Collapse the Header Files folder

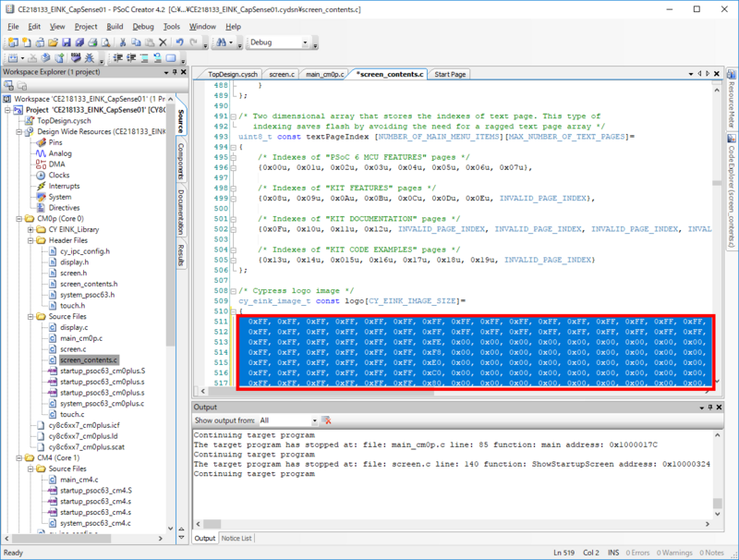pos(30,240)
